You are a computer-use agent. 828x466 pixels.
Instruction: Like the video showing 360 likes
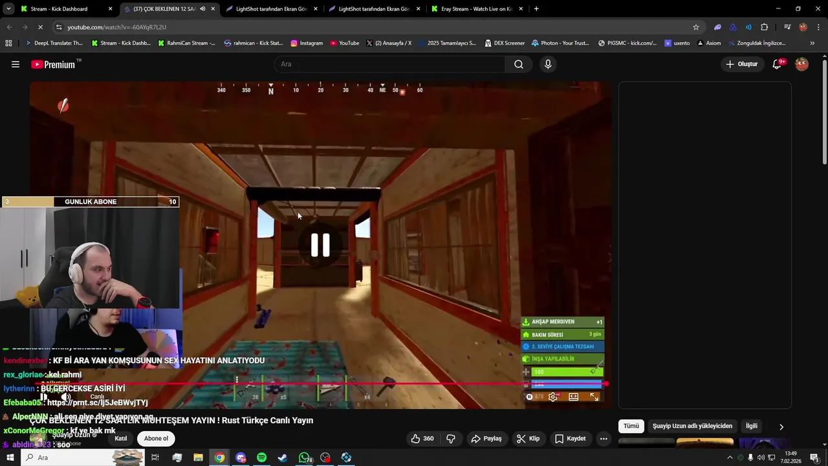[x=422, y=439]
